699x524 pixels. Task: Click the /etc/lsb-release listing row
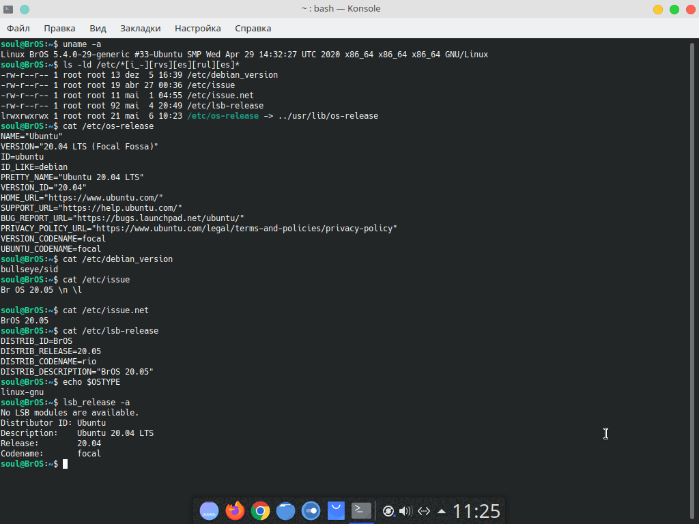coord(132,106)
